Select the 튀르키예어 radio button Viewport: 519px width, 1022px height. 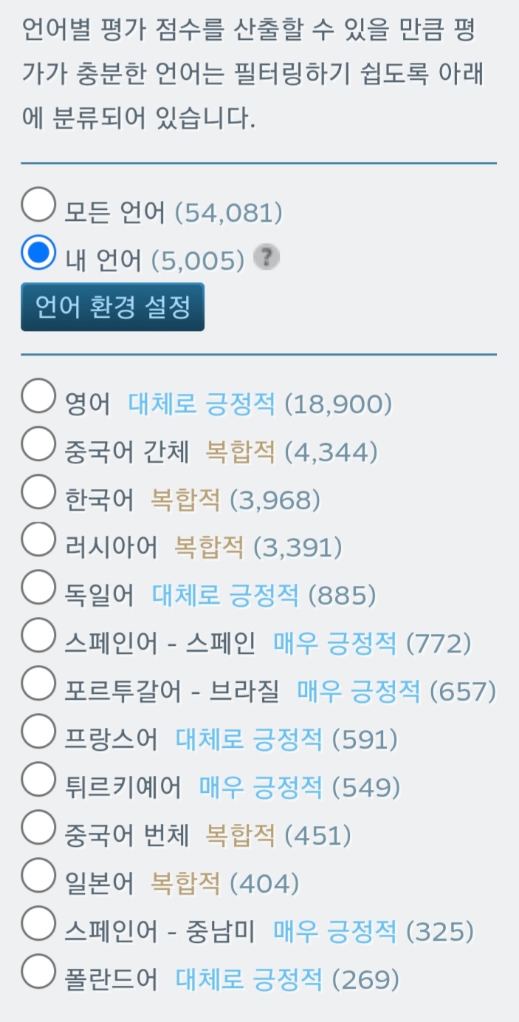coord(39,780)
